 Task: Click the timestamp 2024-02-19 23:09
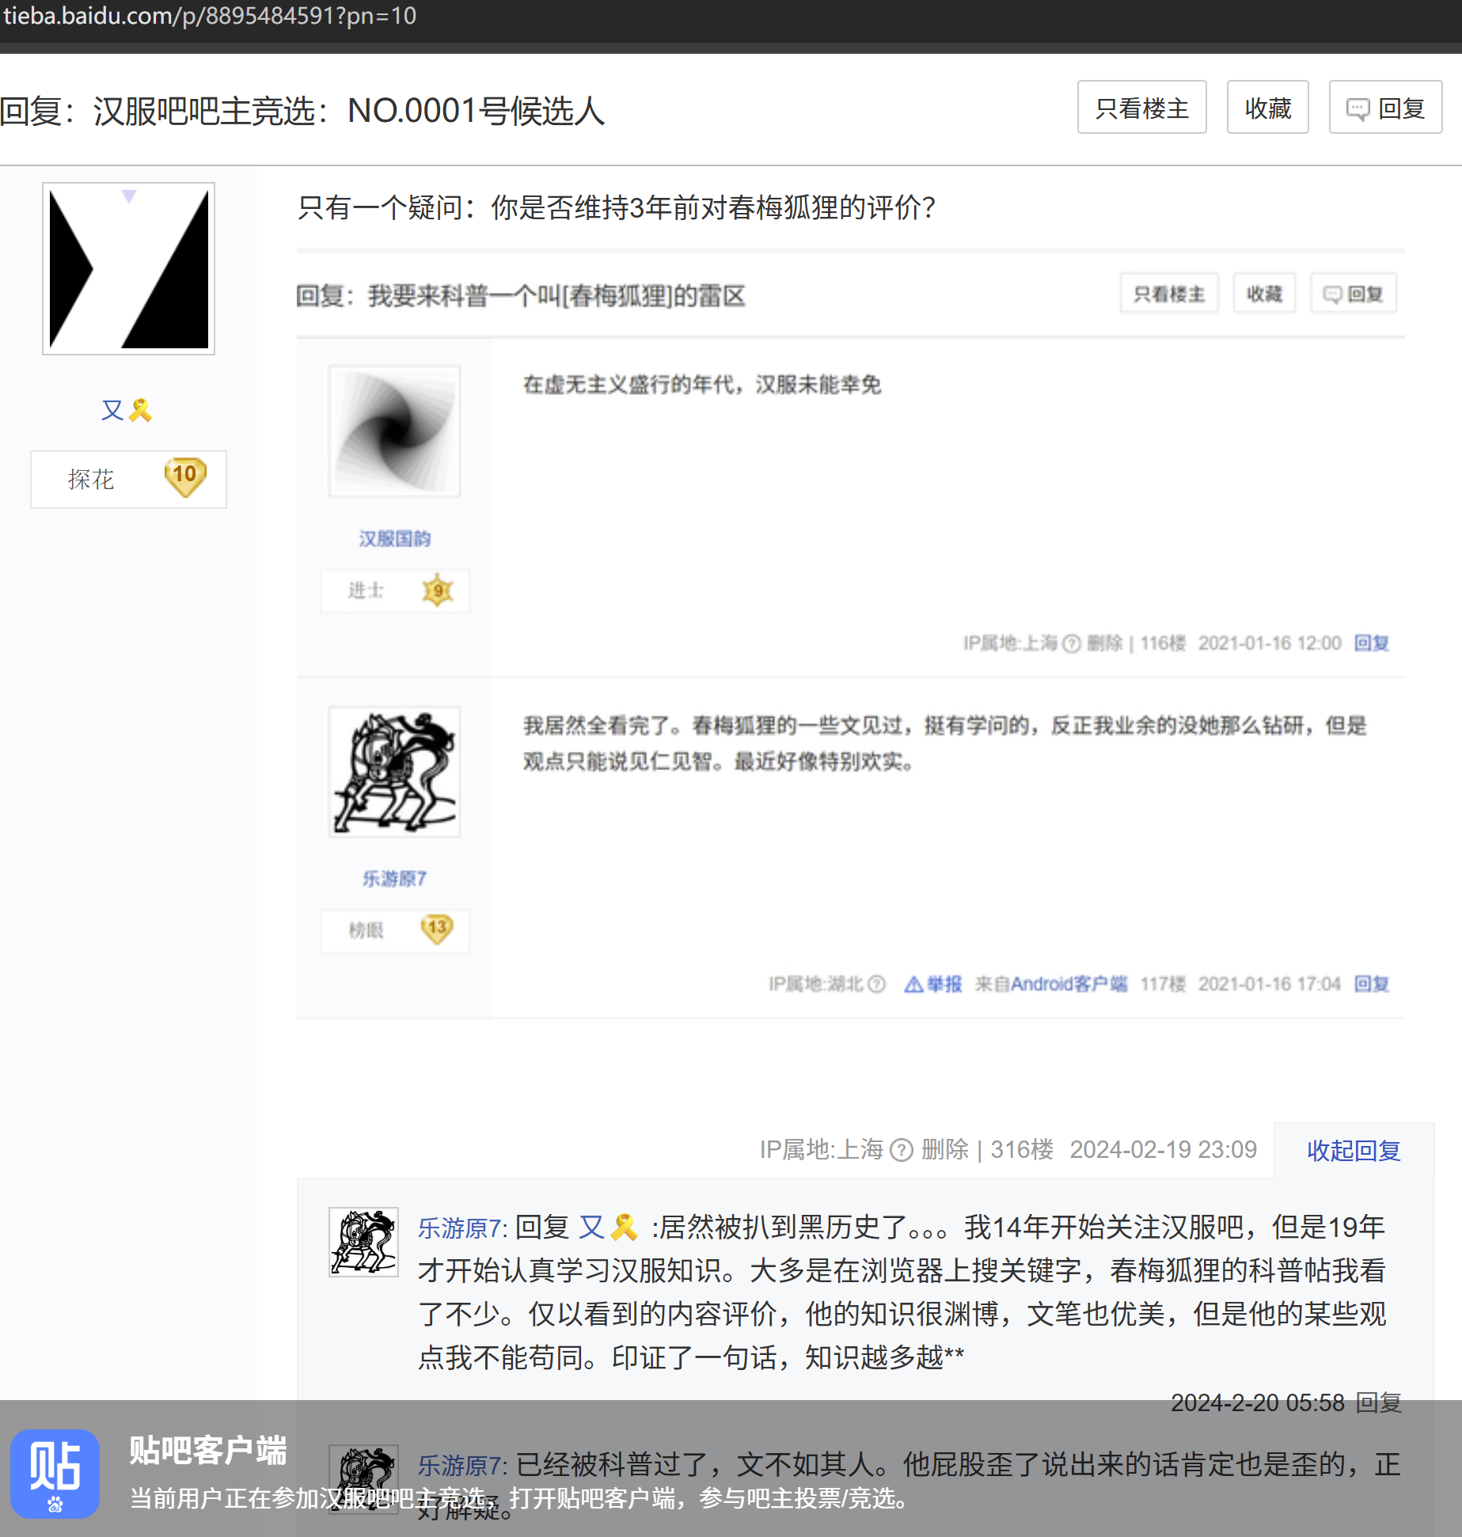coord(1163,1149)
